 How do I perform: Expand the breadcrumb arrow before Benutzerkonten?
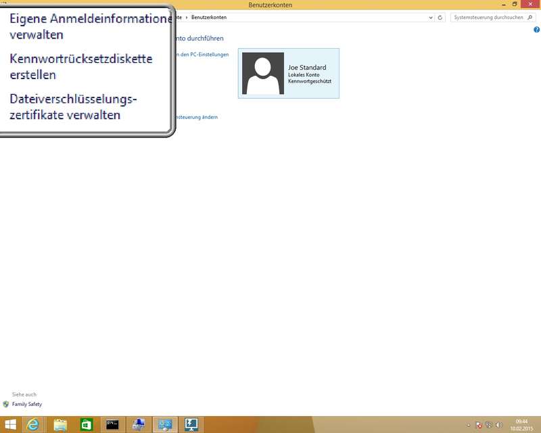187,18
